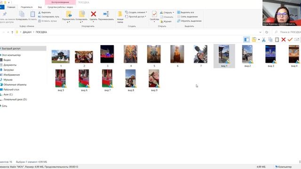Click the search box for ПОЕЗДКА
The height and width of the screenshot is (169, 301).
coord(287,32)
